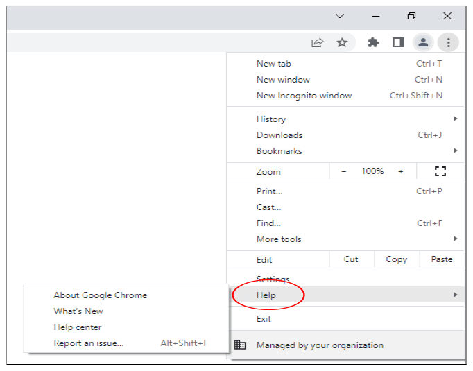Viewport: 473px width, 371px height.
Task: Click the Paste button
Action: point(442,259)
